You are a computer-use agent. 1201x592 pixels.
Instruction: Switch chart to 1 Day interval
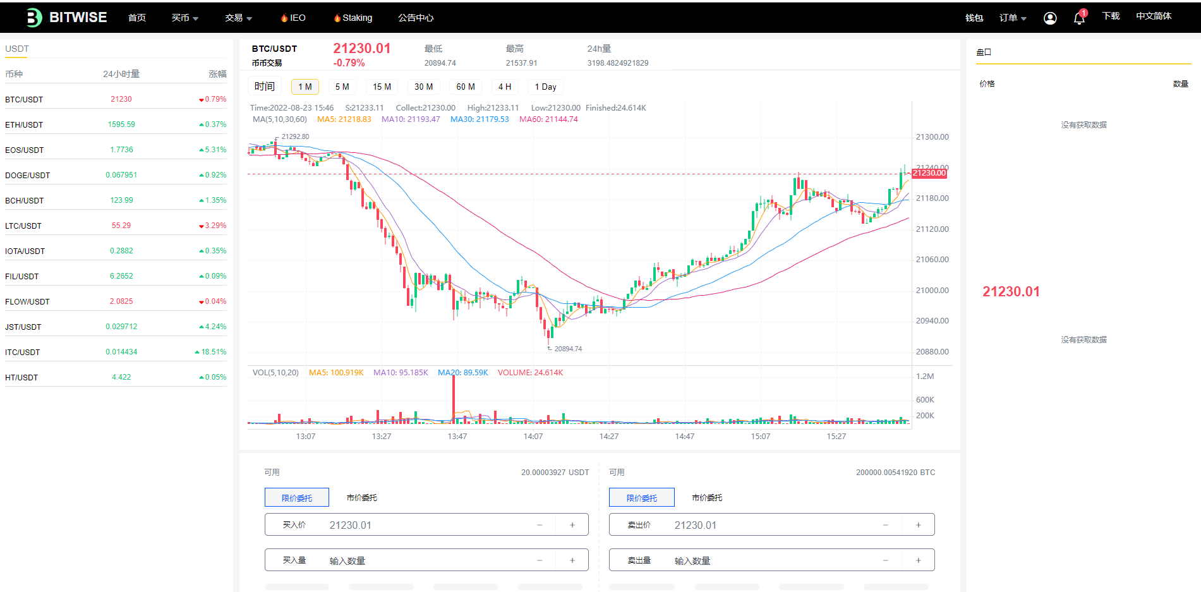pyautogui.click(x=545, y=87)
